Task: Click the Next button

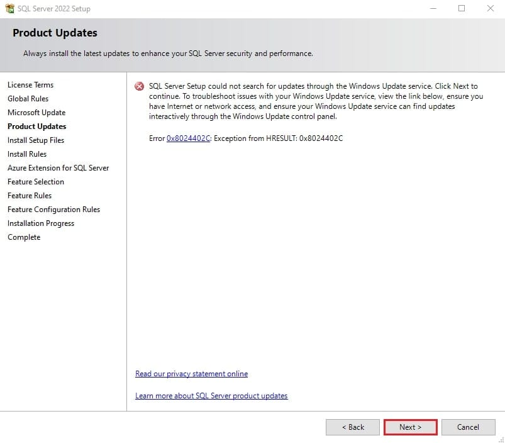Action: (x=410, y=427)
